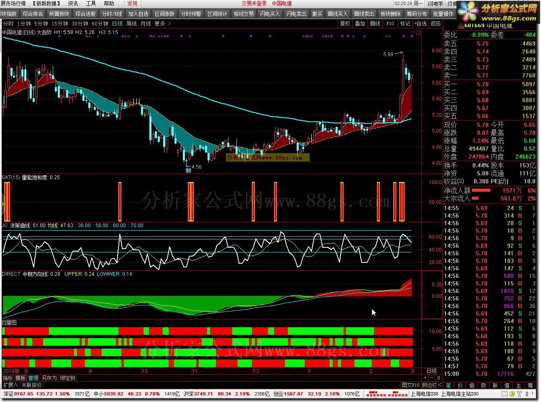Screen dimensions: 541x403
Task: Switch to 30分钟 period
Action: click(x=80, y=23)
